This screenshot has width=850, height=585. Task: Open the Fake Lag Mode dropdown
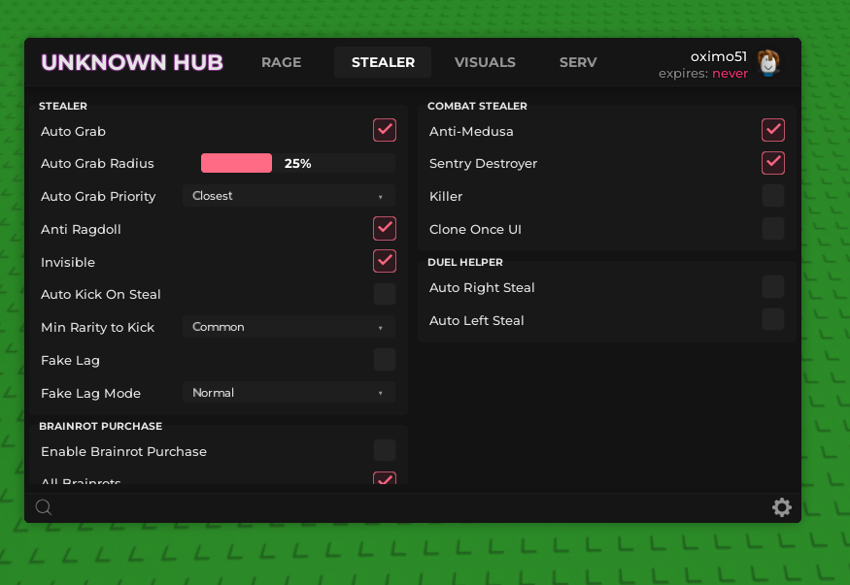point(289,393)
